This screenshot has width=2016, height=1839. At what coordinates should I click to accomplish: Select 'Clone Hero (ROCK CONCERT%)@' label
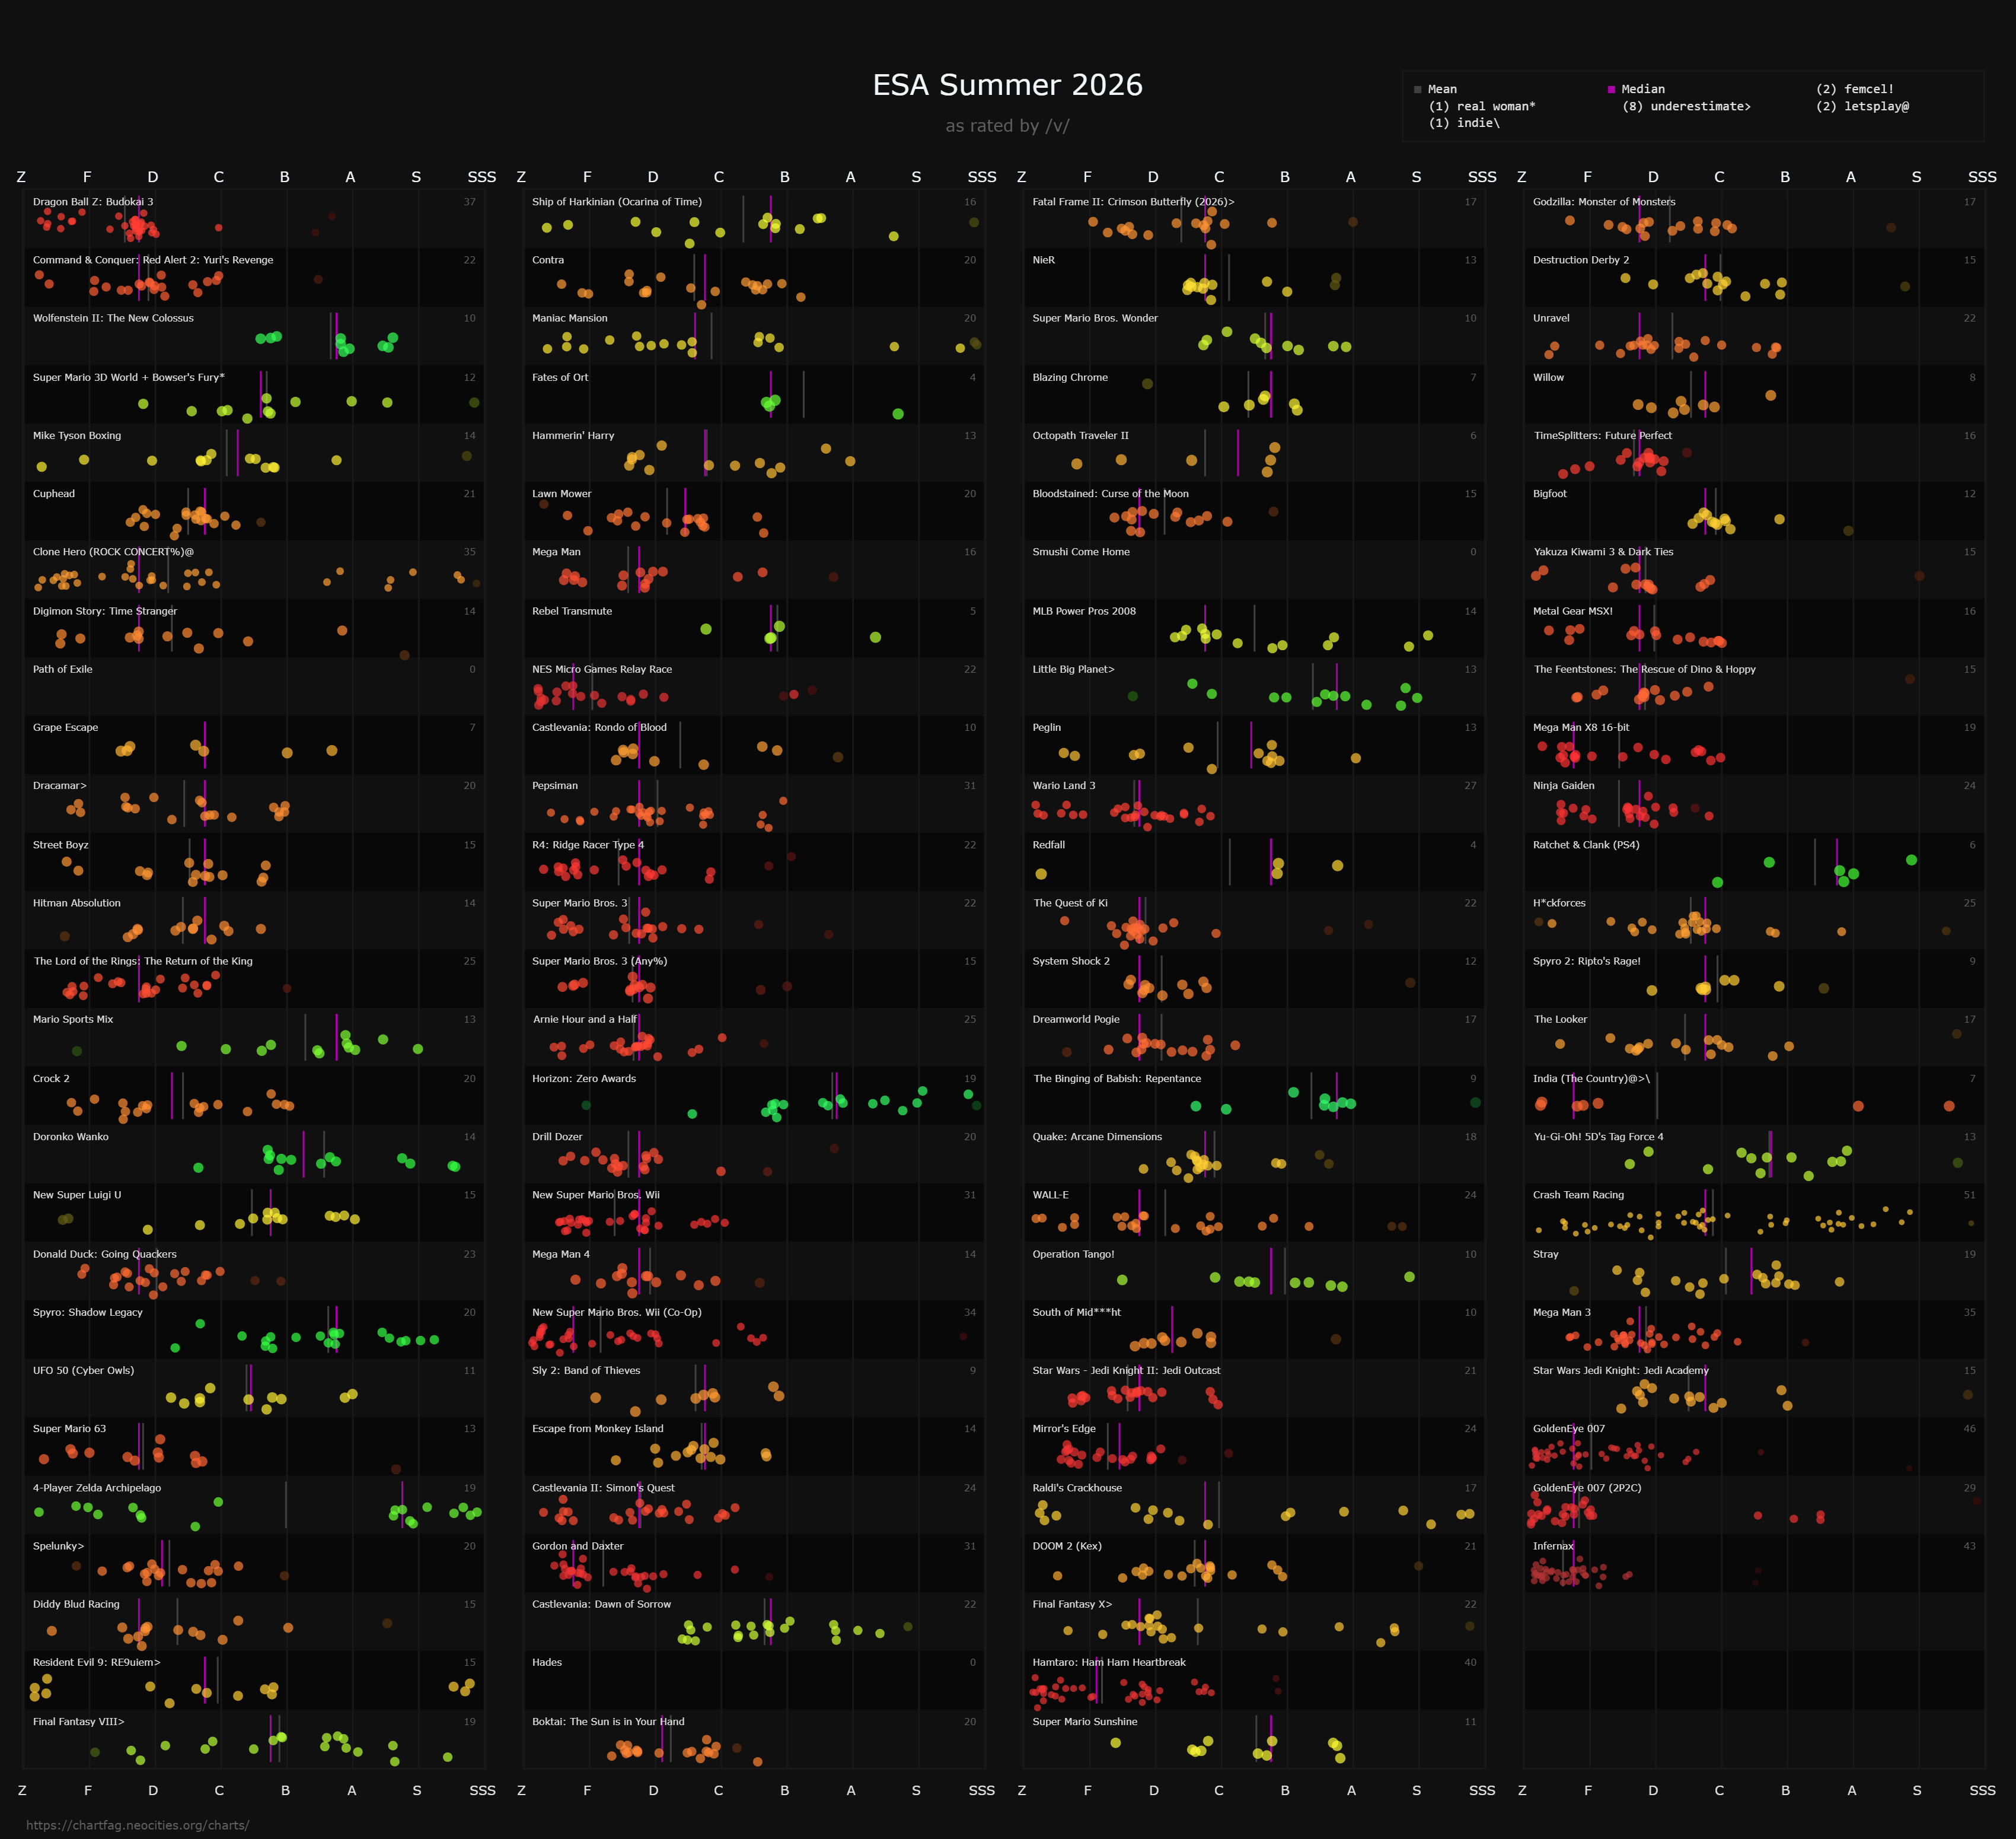pyautogui.click(x=113, y=552)
